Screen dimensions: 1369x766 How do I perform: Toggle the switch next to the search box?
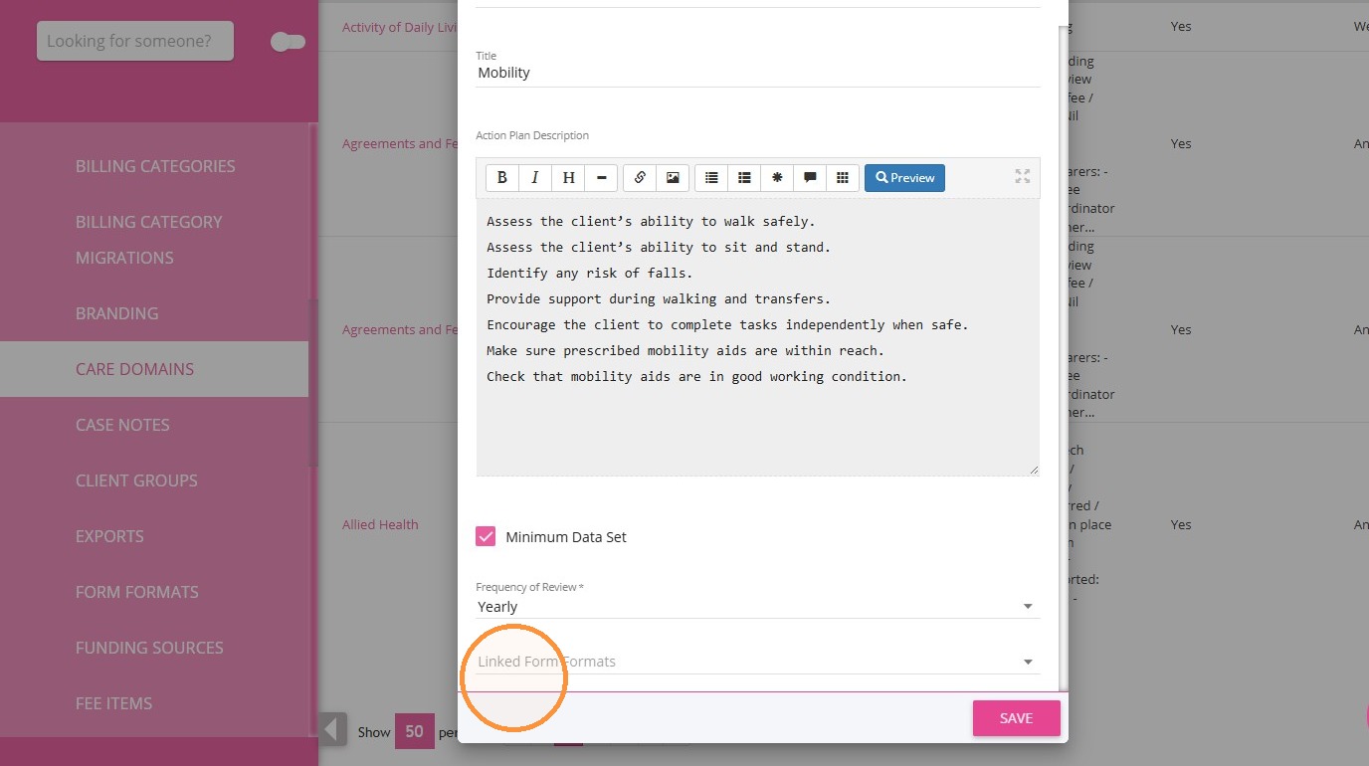pyautogui.click(x=288, y=42)
